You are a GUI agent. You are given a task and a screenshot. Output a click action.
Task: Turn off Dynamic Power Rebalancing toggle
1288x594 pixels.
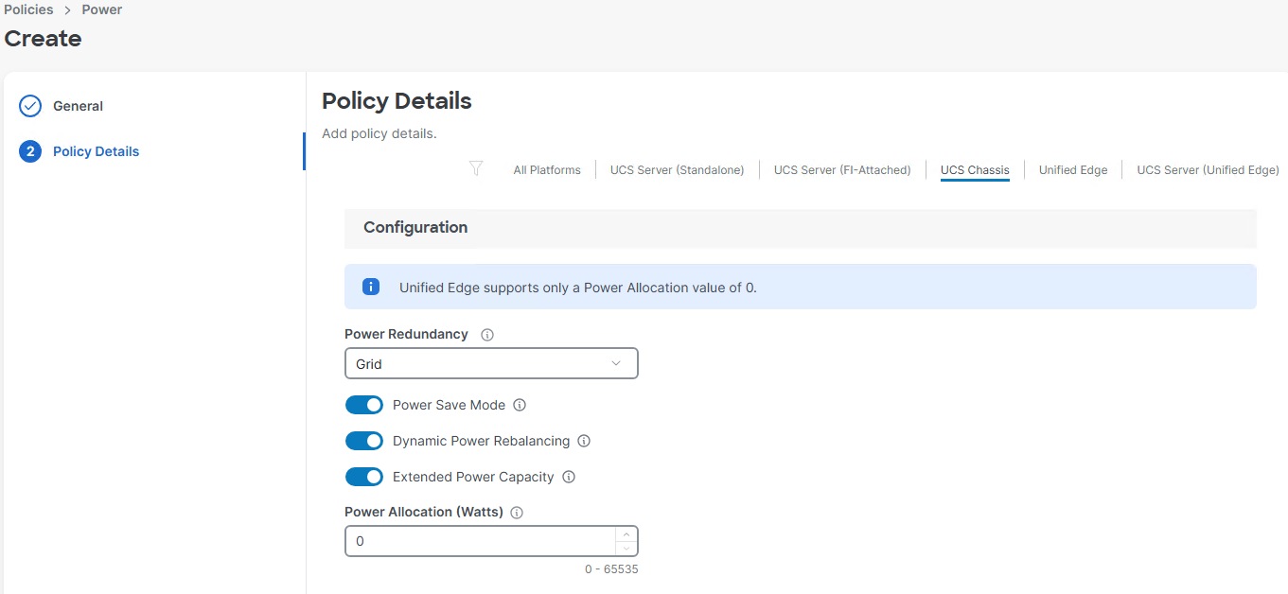click(x=364, y=441)
